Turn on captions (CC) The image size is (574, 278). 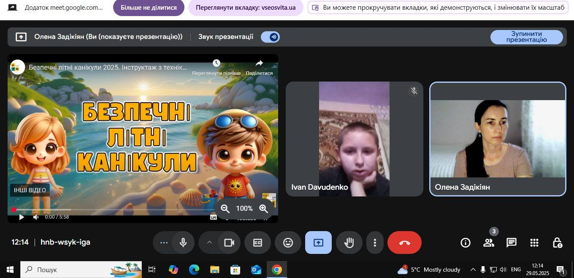pos(257,243)
